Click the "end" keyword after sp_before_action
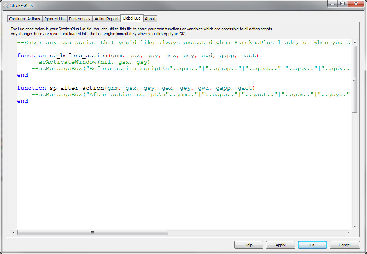The width and height of the screenshot is (367, 254). click(22, 75)
